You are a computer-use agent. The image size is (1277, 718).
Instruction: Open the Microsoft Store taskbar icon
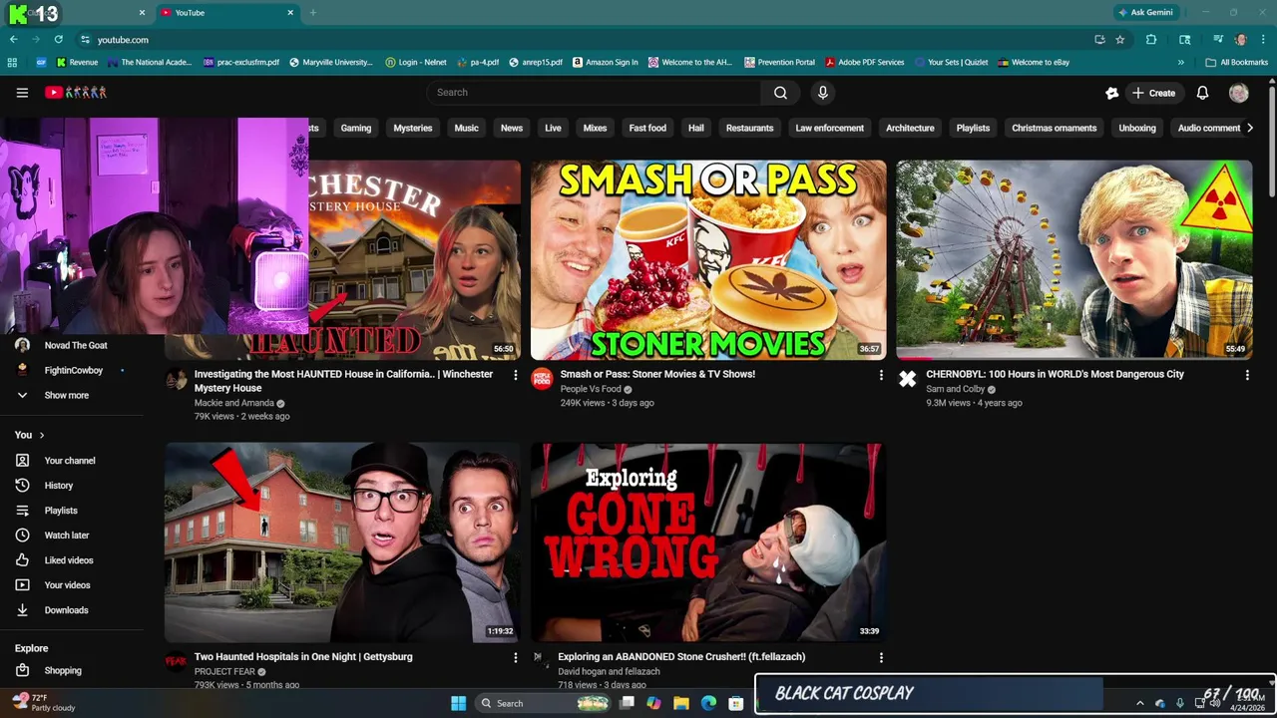736,703
